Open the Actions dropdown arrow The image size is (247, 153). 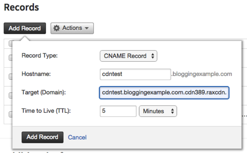(87, 28)
